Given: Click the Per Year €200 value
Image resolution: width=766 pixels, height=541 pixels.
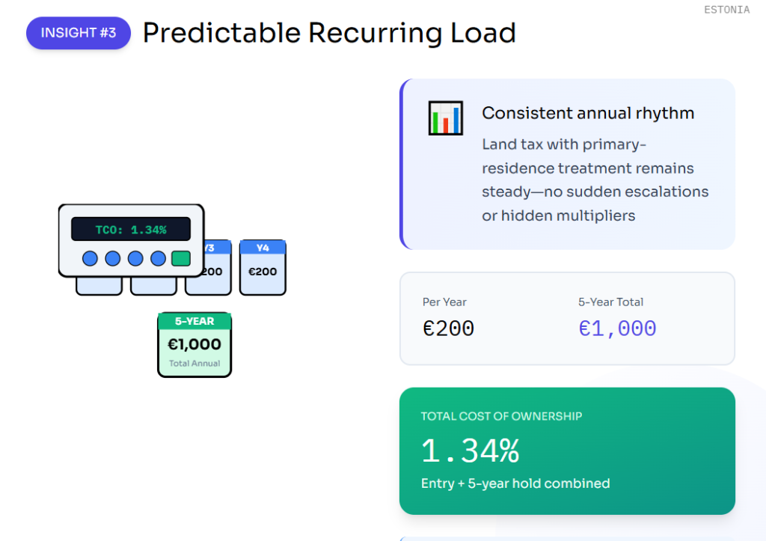Looking at the screenshot, I should point(448,328).
